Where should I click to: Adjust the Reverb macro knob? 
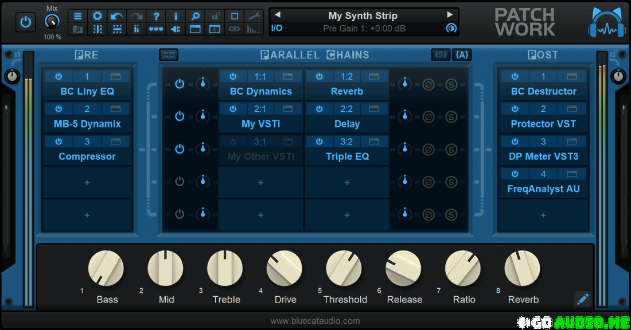coord(523,269)
